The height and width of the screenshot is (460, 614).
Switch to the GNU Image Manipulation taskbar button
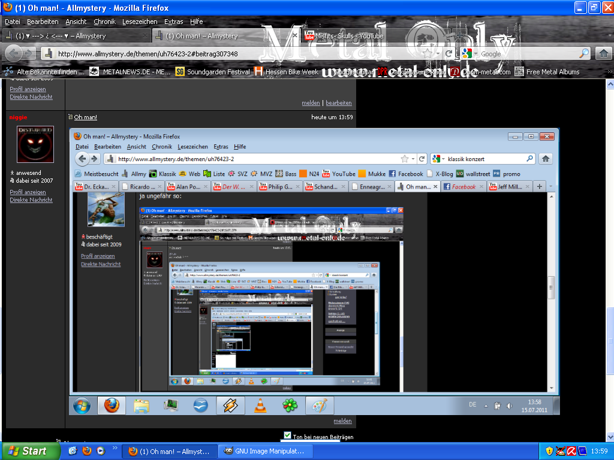(265, 451)
